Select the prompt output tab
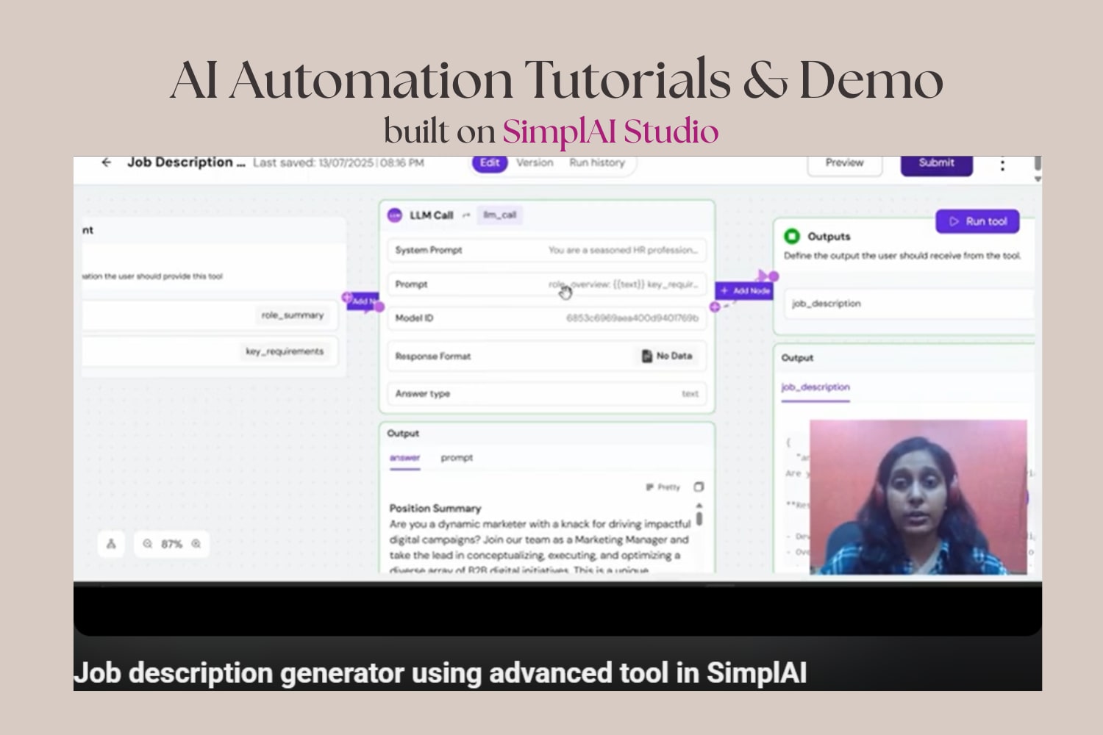The image size is (1103, 735). point(457,458)
